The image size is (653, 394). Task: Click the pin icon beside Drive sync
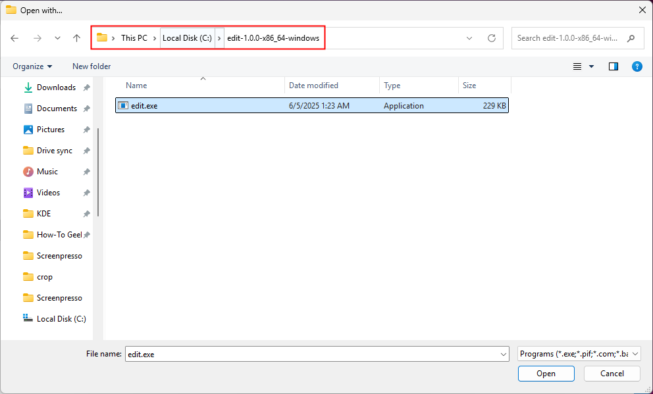(87, 151)
